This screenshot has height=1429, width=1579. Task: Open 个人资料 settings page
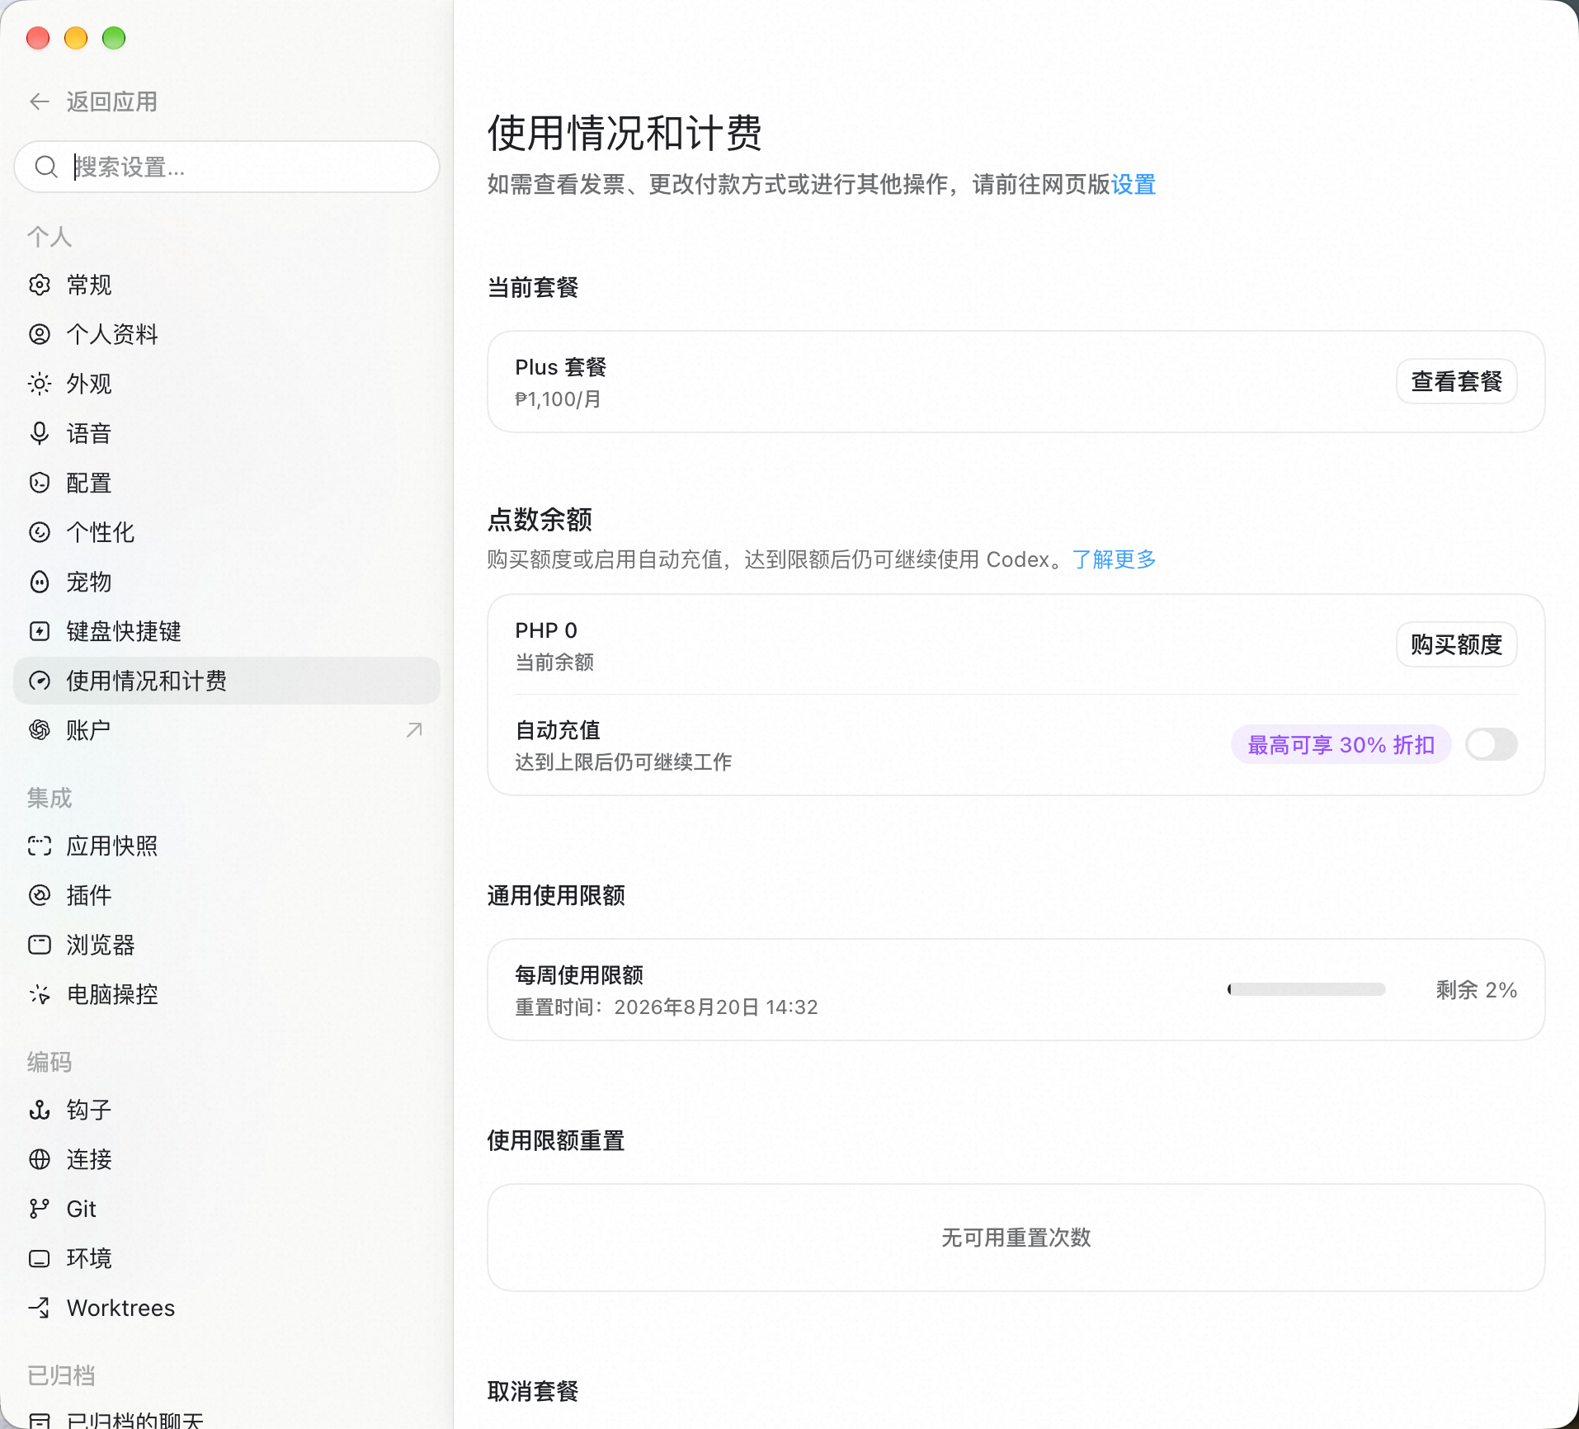tap(227, 334)
